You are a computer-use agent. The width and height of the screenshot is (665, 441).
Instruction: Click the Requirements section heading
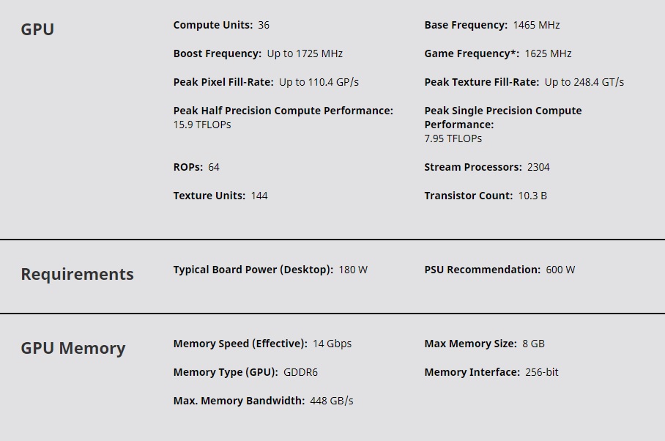coord(77,274)
